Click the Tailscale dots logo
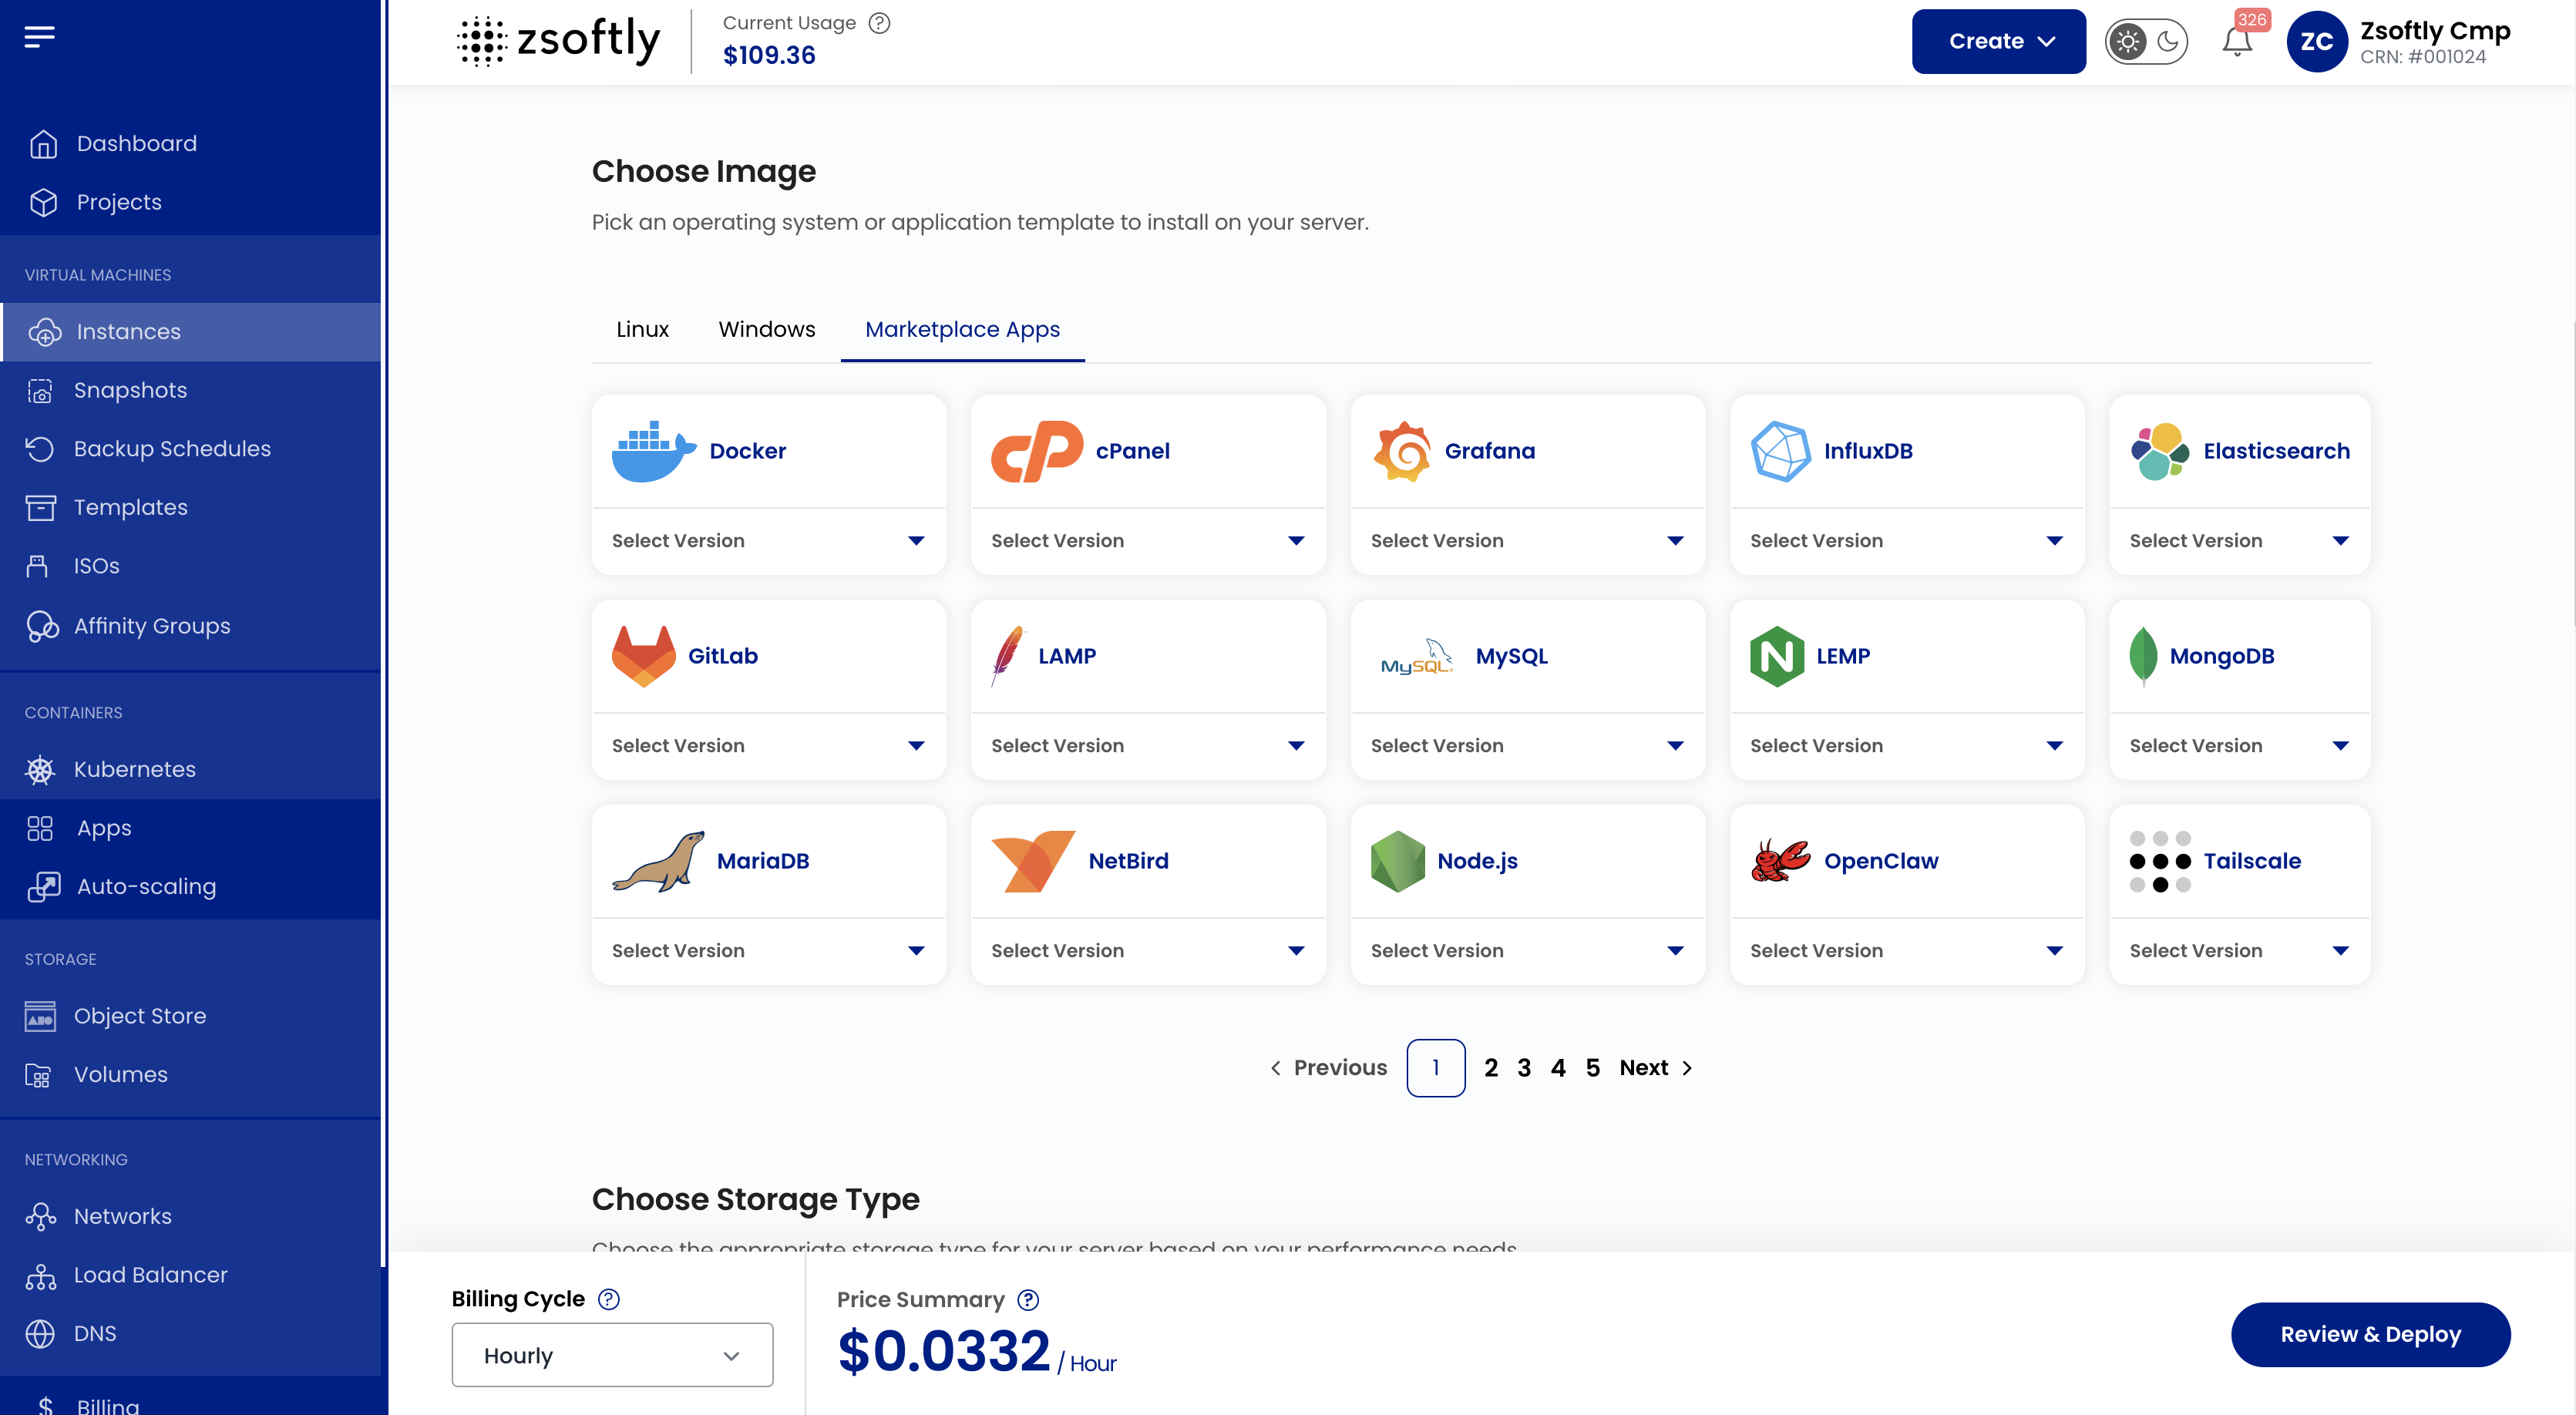2576x1415 pixels. point(2159,861)
